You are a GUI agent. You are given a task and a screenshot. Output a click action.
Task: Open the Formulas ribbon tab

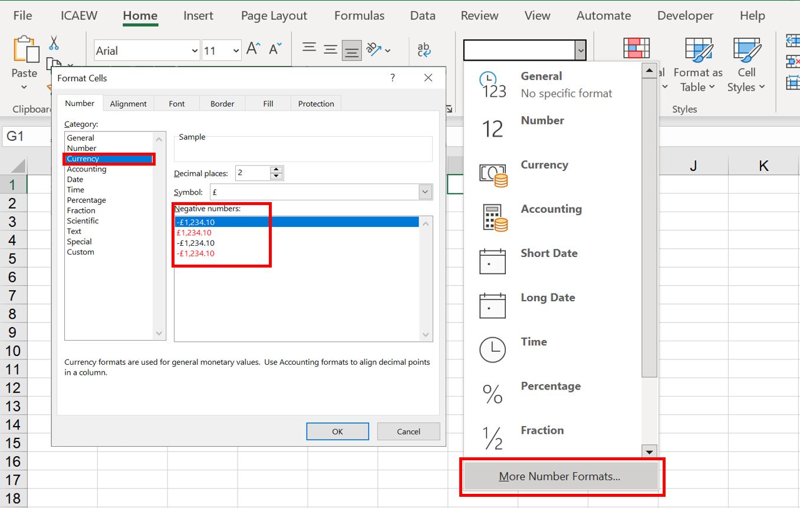(x=359, y=16)
